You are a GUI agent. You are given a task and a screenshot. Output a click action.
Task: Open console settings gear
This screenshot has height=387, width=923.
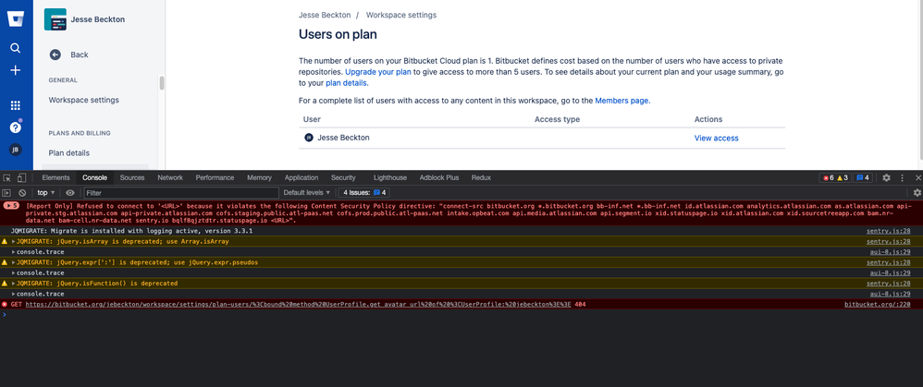917,192
